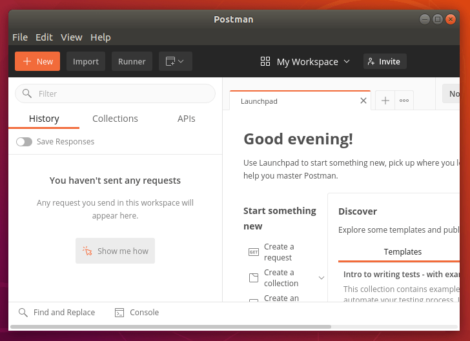Click the GET request icon
The width and height of the screenshot is (470, 341).
(254, 252)
